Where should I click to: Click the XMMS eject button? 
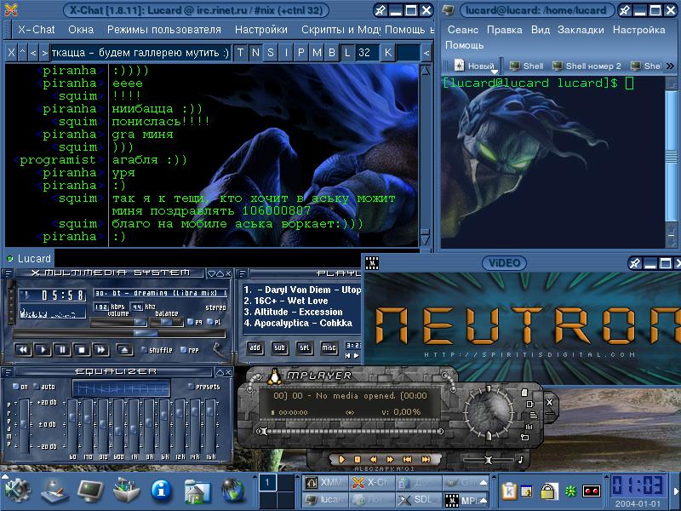(124, 349)
